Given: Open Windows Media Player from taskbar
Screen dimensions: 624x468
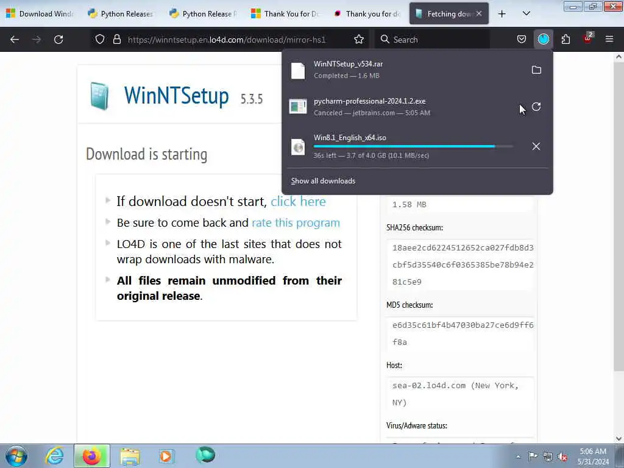Looking at the screenshot, I should (166, 456).
